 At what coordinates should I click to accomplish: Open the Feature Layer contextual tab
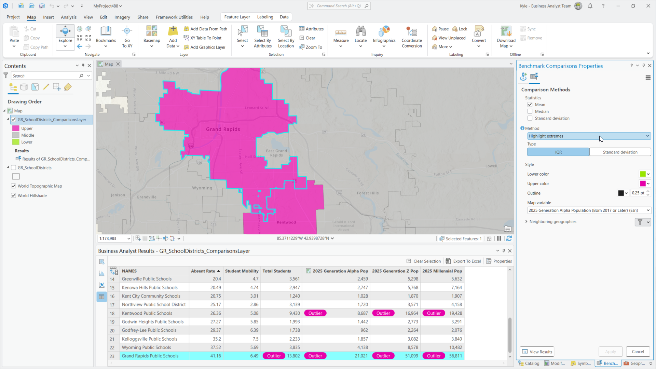click(237, 17)
